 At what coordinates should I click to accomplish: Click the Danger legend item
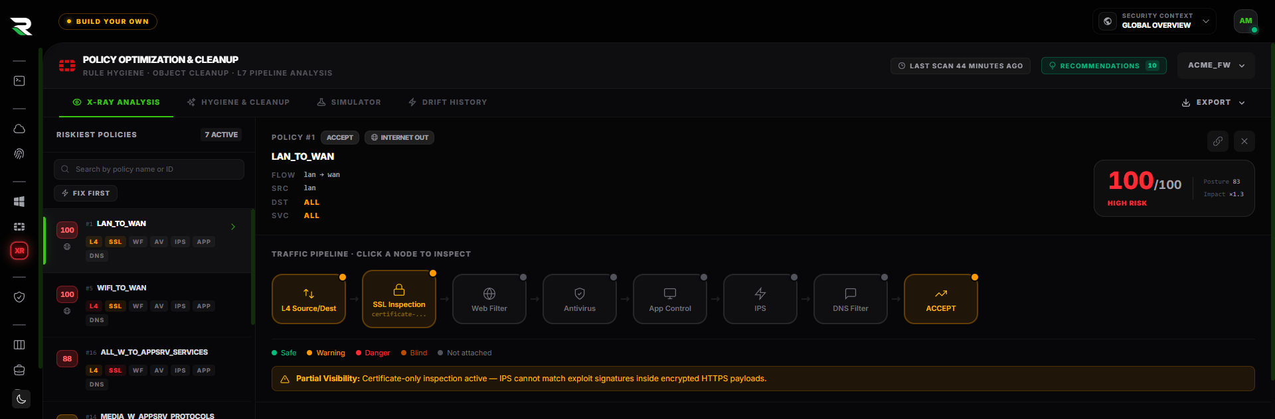point(373,353)
